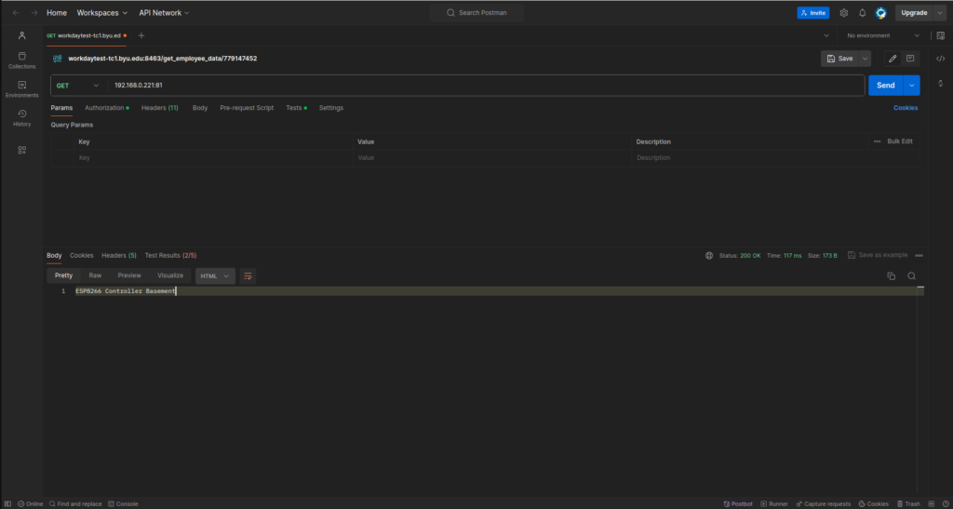Viewport: 953px width, 509px height.
Task: Click Bulk Edit in query params
Action: pyautogui.click(x=900, y=141)
